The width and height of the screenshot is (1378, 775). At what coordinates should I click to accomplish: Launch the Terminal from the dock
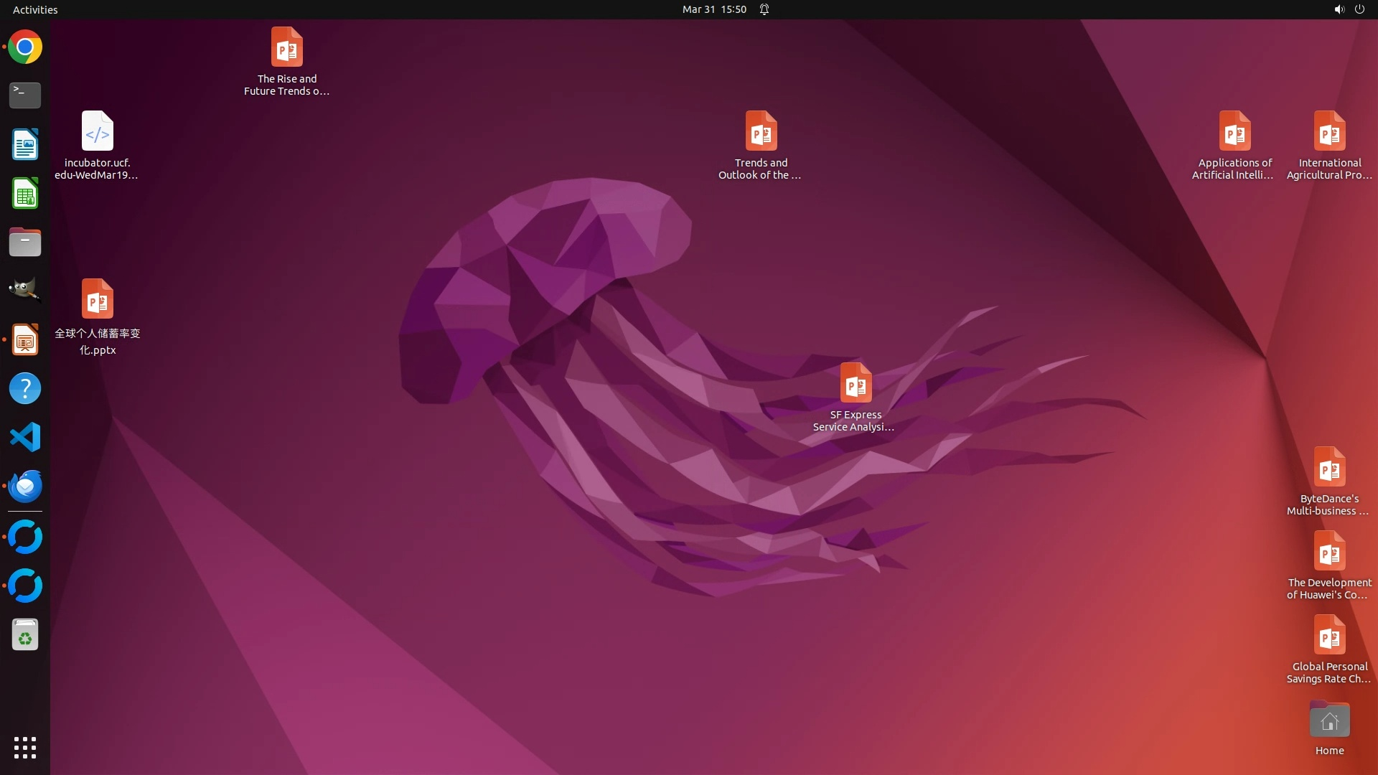coord(25,95)
